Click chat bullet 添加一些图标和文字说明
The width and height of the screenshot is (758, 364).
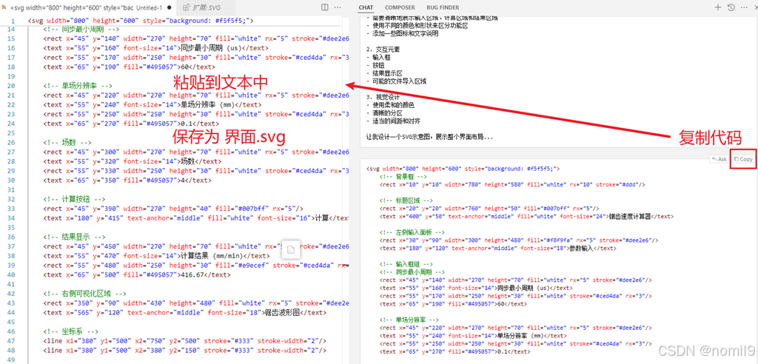pos(403,34)
